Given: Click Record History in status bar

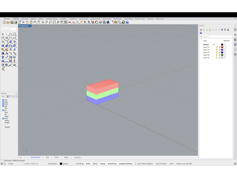Looking at the screenshot, I should tap(161, 164).
